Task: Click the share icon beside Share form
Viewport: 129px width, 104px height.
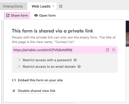Action: tap(8, 15)
